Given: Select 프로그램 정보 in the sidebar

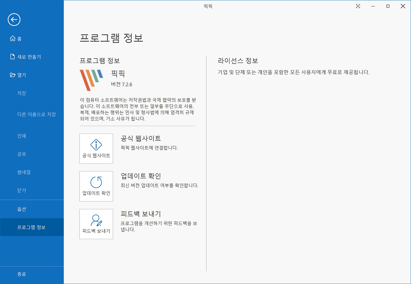Looking at the screenshot, I should click(32, 227).
